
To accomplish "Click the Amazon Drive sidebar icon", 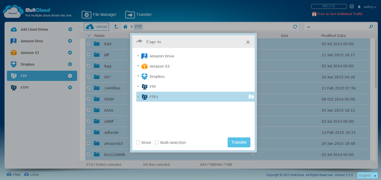I will coord(13,41).
